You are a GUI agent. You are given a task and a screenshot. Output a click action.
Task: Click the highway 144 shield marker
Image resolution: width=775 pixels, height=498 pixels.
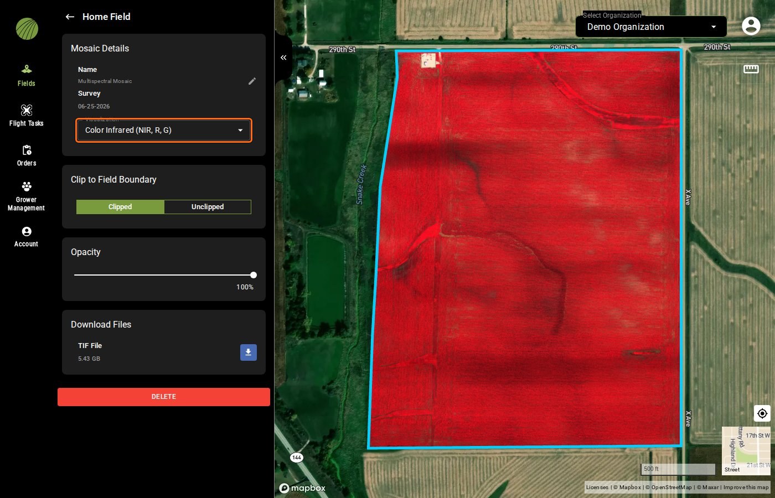coord(297,457)
